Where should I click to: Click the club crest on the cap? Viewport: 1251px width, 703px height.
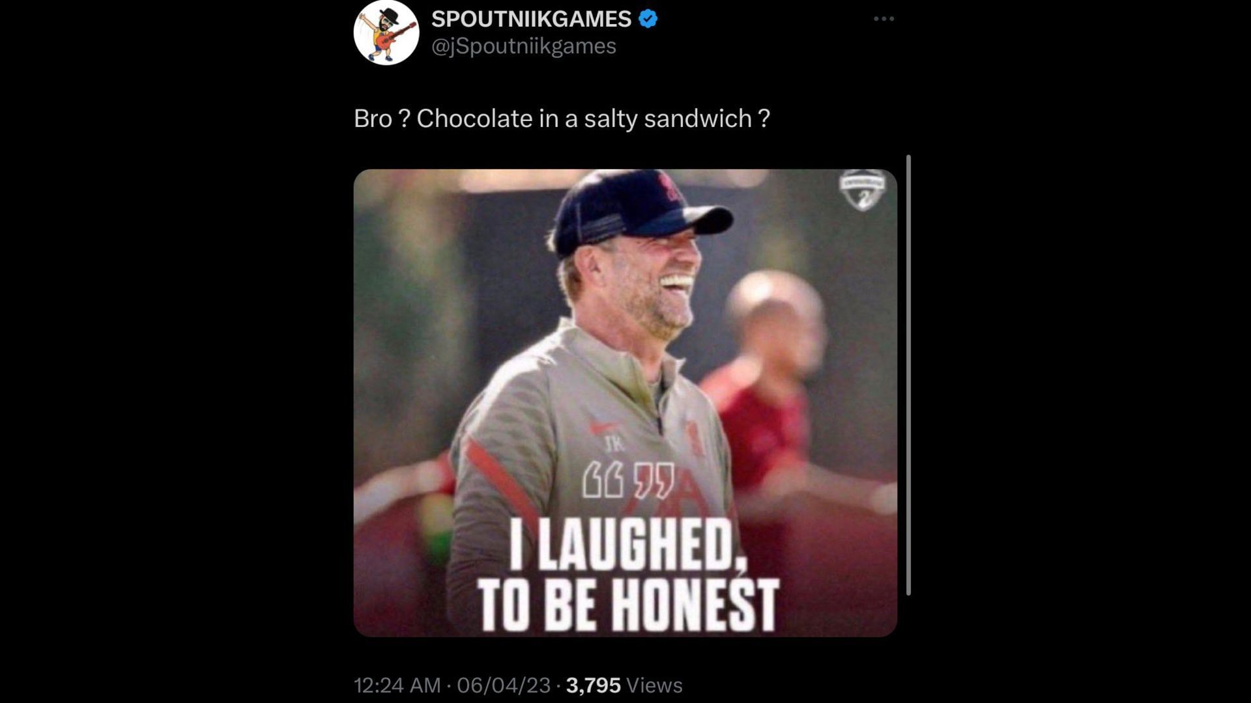669,187
